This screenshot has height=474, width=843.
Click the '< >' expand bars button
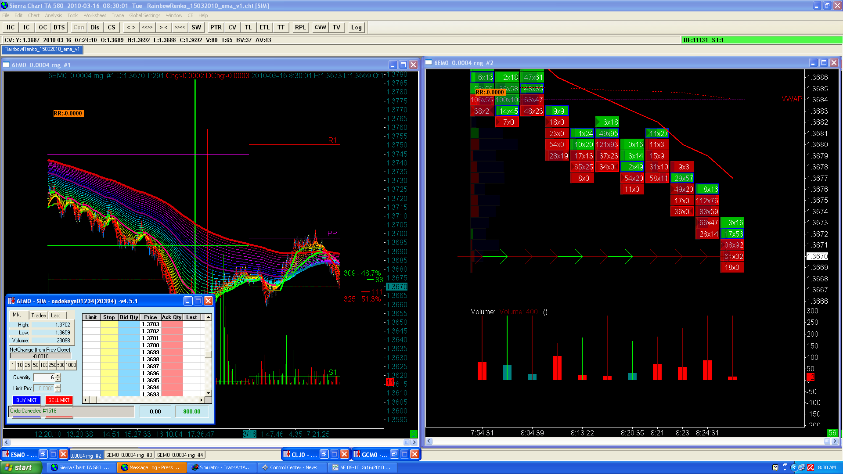[131, 27]
